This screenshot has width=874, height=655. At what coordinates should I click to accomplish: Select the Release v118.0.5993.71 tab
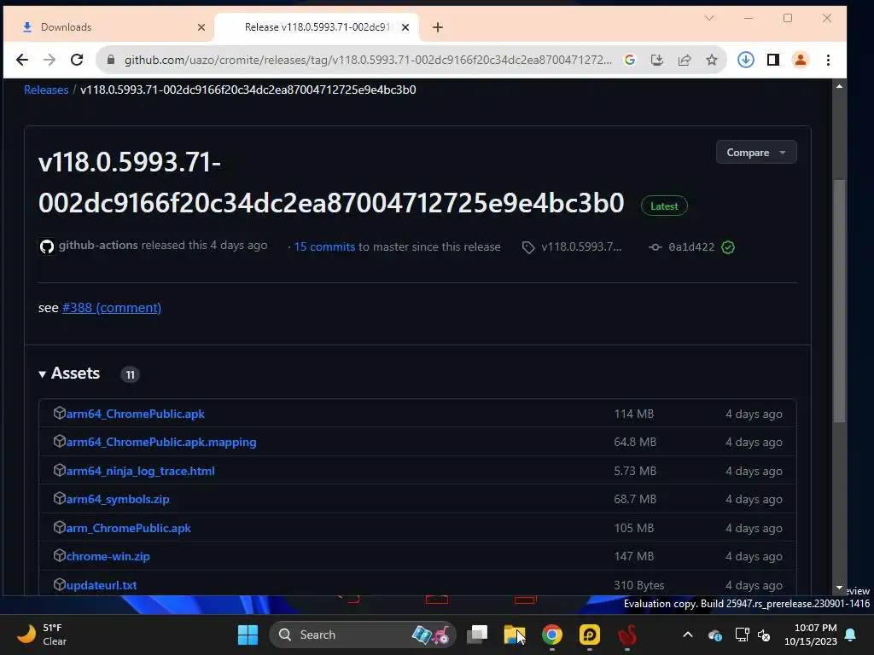[x=318, y=27]
